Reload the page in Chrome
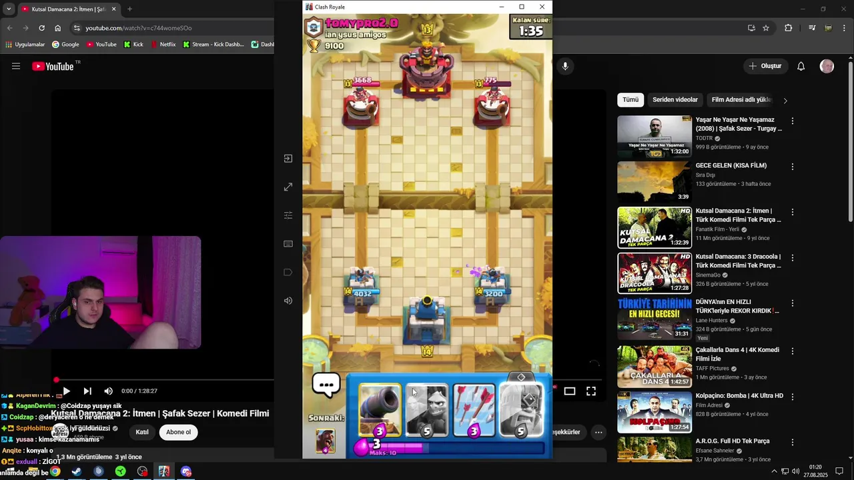The width and height of the screenshot is (854, 480). point(41,28)
